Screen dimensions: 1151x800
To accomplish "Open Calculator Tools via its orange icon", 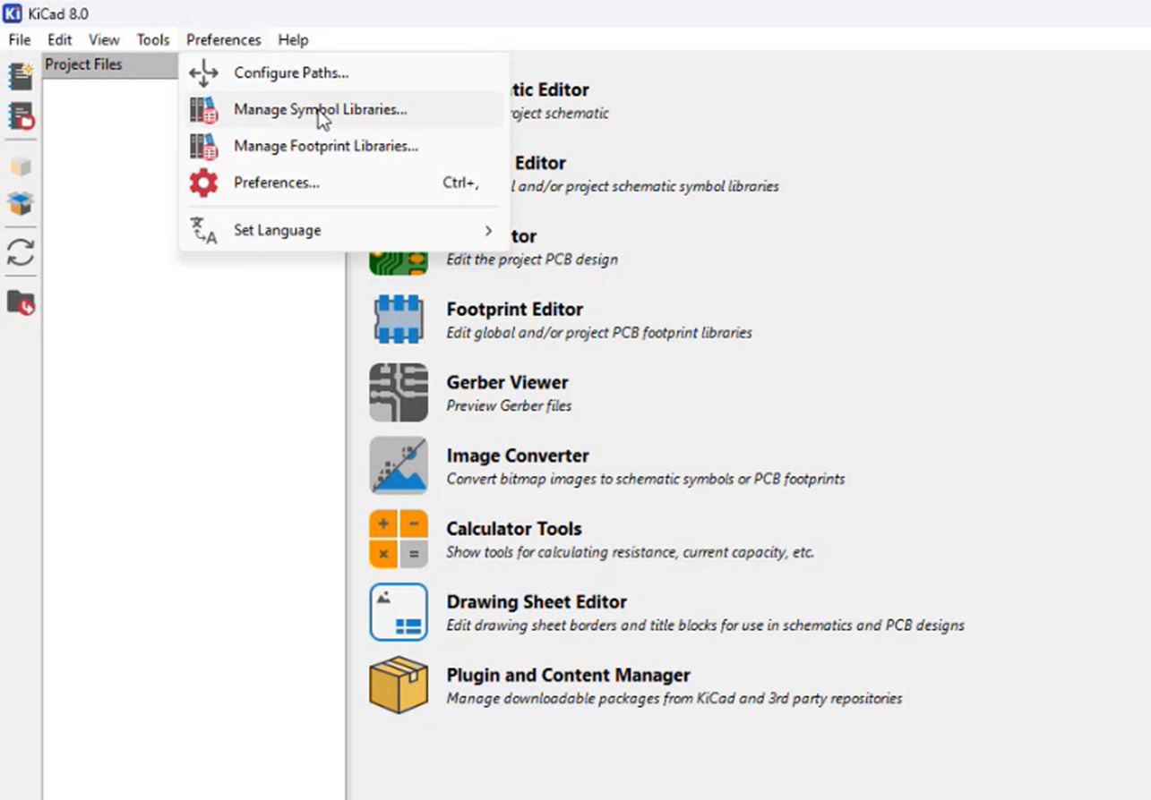I will point(399,540).
